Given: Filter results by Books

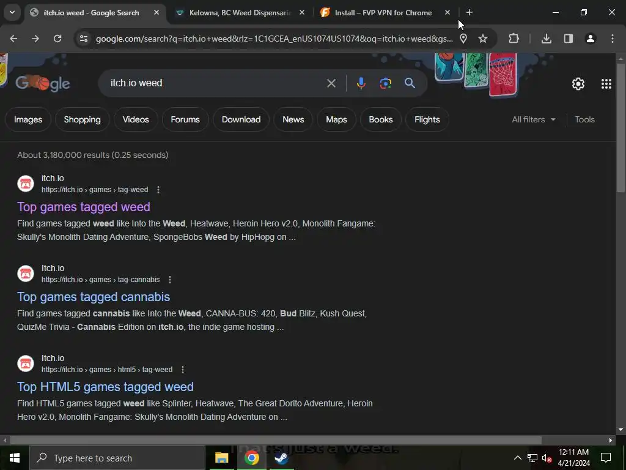Looking at the screenshot, I should [x=381, y=119].
